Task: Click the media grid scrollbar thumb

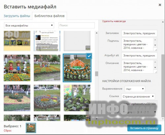Action: 96,74
